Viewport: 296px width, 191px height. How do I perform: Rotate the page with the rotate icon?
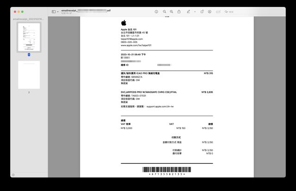coord(202,11)
